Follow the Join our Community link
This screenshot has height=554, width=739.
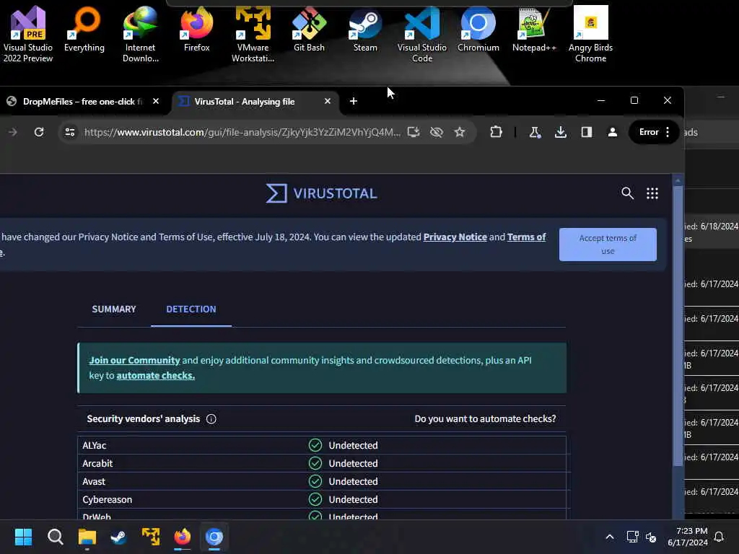(134, 361)
